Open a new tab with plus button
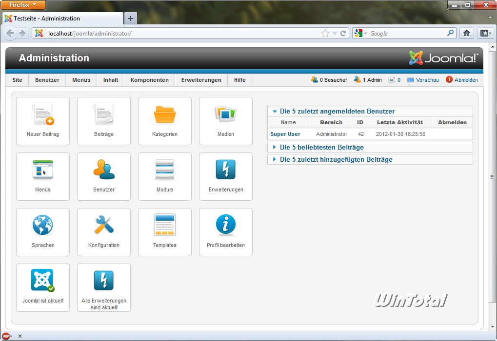497x341 pixels. (x=131, y=19)
